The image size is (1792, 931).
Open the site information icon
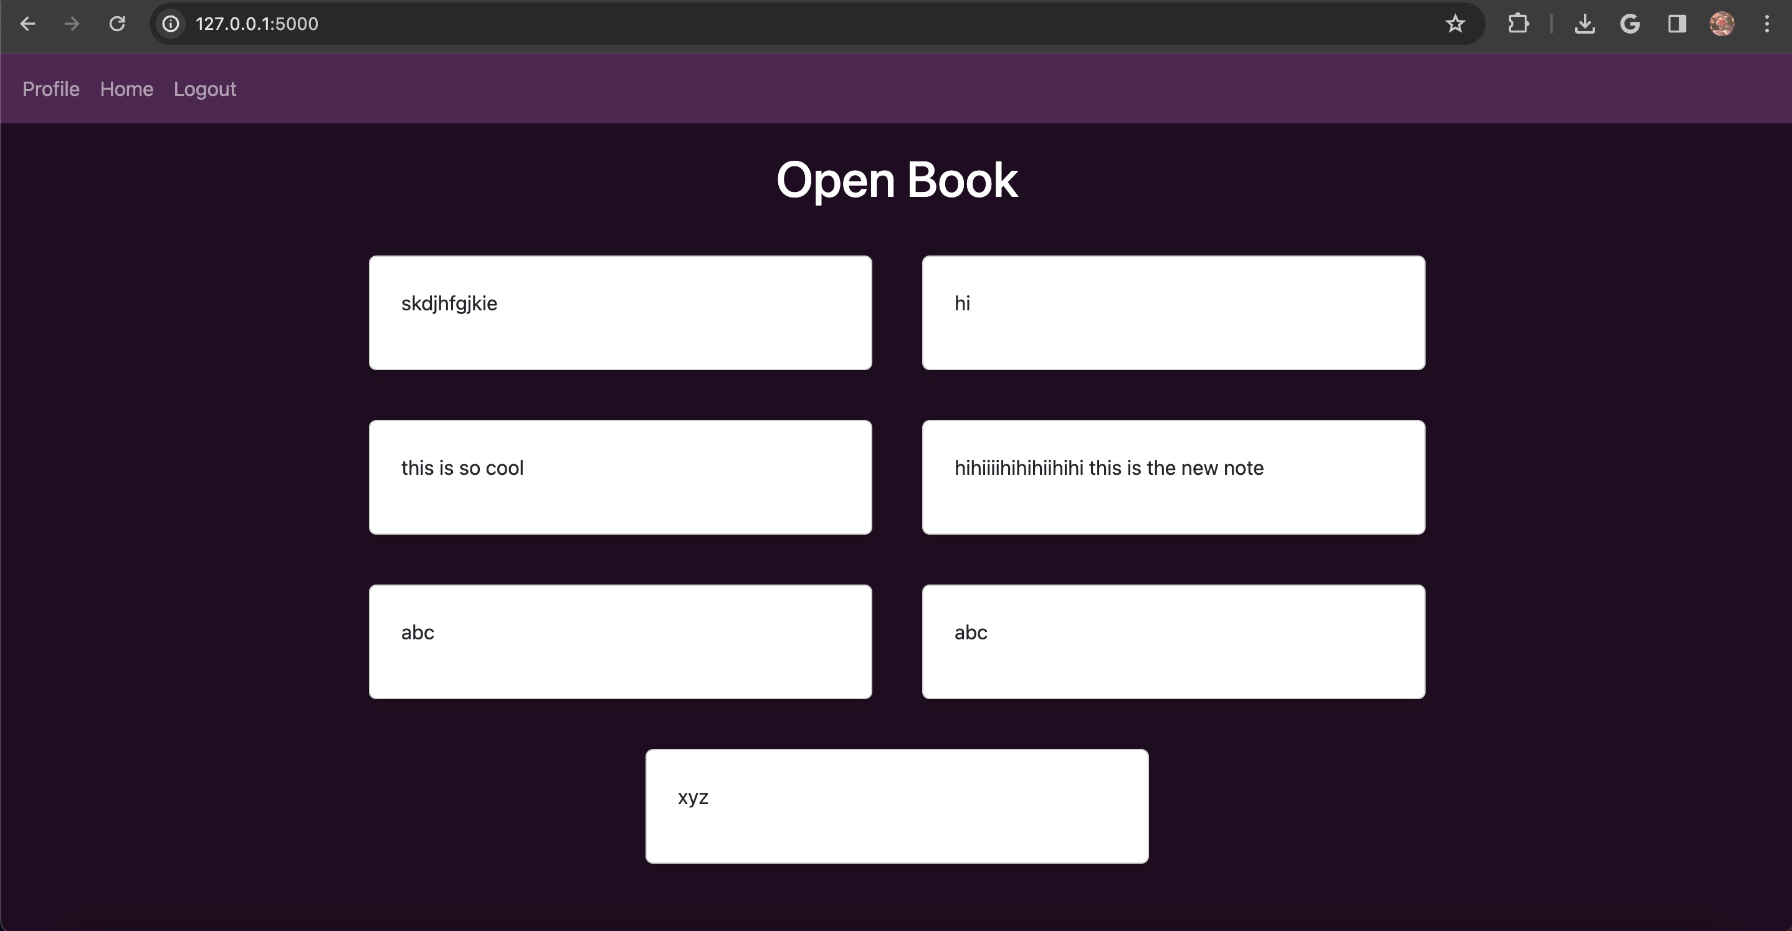(171, 24)
